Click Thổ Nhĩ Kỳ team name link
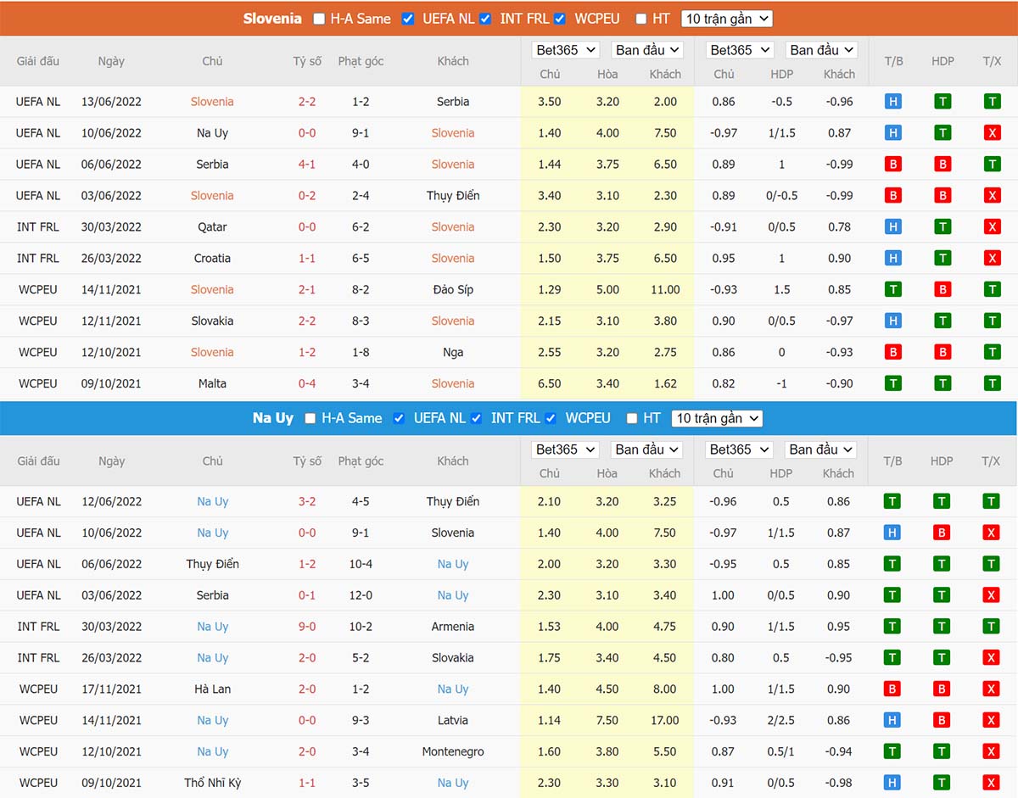The width and height of the screenshot is (1018, 798). coord(212,784)
